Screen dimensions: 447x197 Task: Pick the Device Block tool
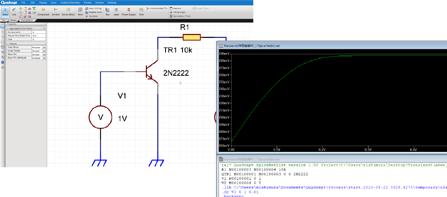[69, 11]
